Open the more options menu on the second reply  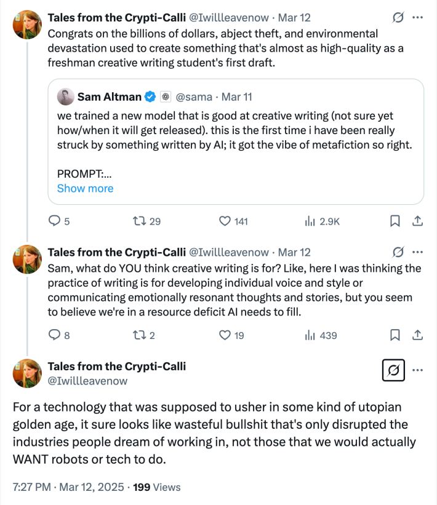[x=417, y=252]
